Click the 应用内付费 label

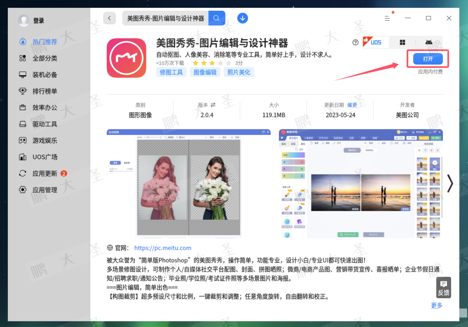[430, 72]
